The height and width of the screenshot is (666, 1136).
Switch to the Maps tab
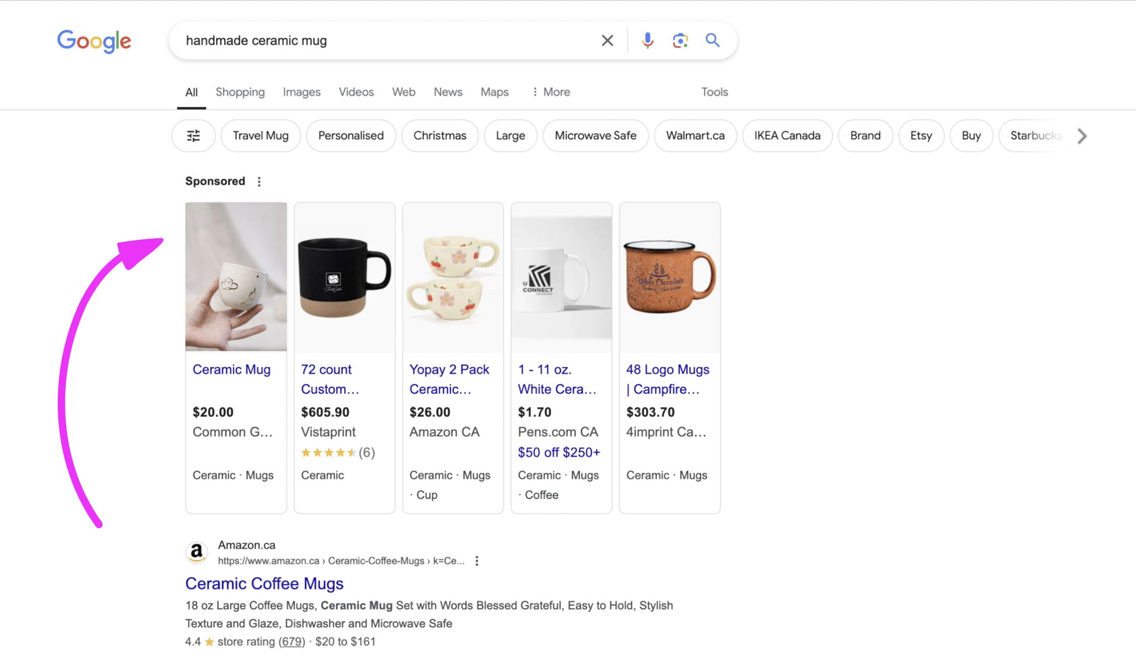pos(495,92)
